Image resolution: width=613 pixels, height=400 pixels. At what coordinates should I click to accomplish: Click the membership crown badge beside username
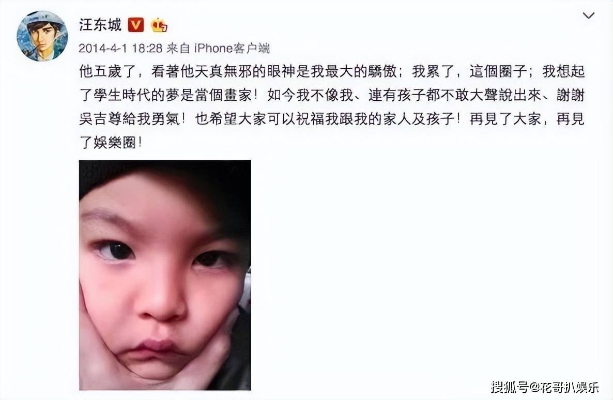[159, 25]
